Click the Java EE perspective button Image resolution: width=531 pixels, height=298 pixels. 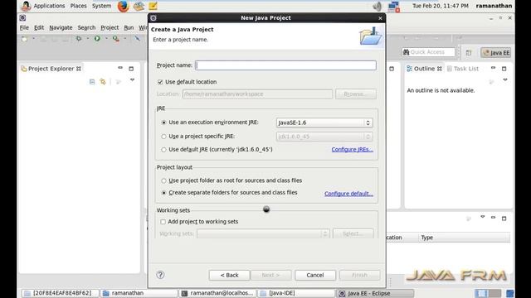point(496,53)
